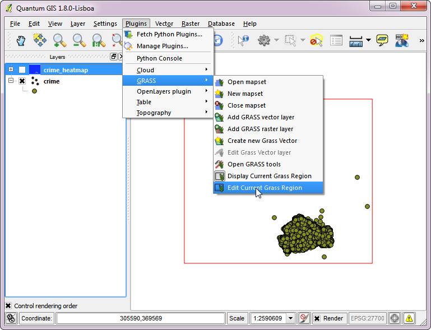431x330 pixels.
Task: Click the scale value field
Action: tap(268, 318)
